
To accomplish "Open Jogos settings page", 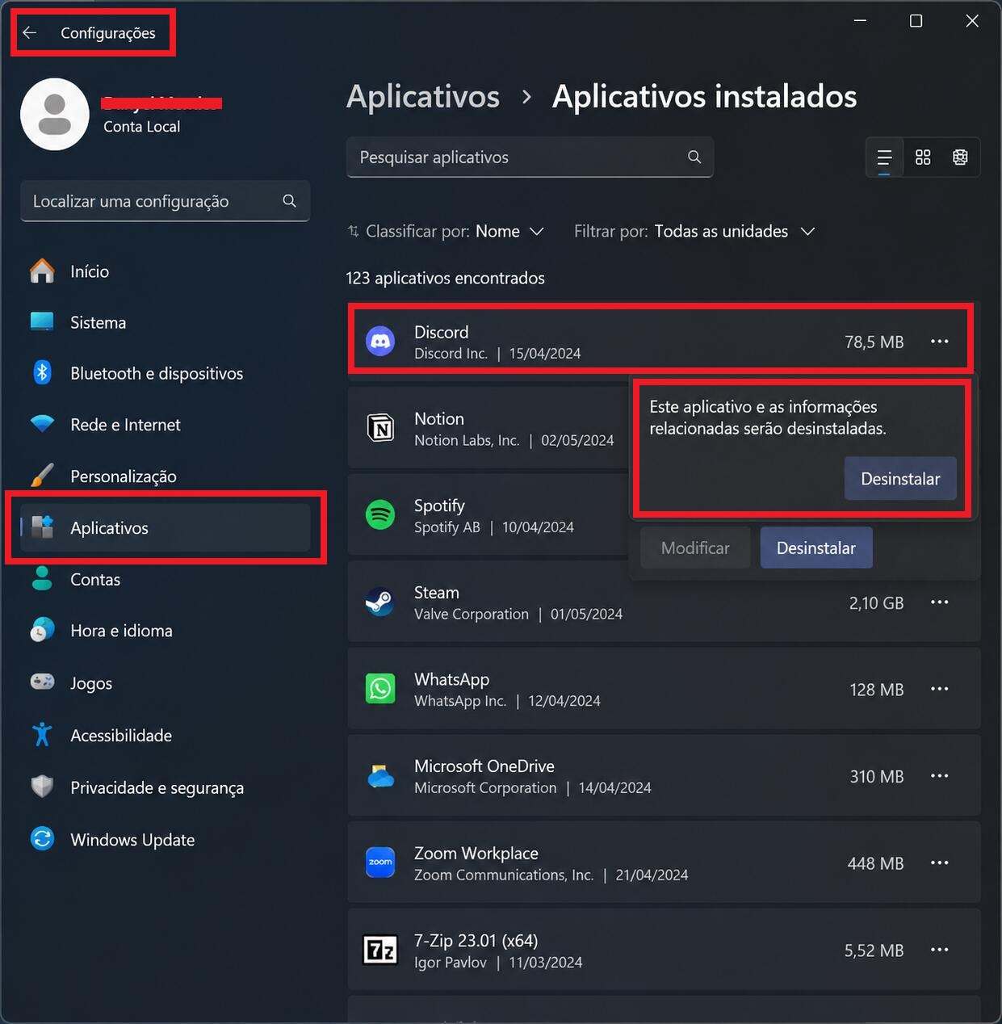I will 165,683.
